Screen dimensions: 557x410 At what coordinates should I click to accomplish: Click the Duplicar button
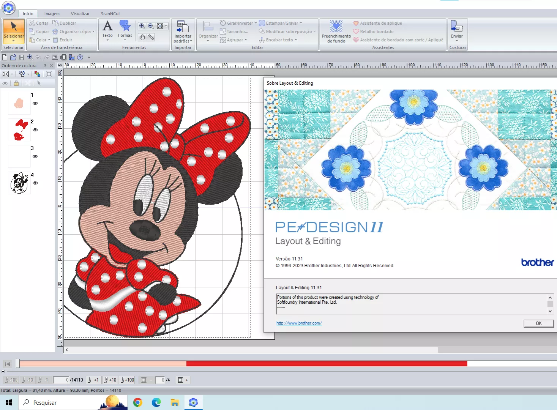coord(64,23)
